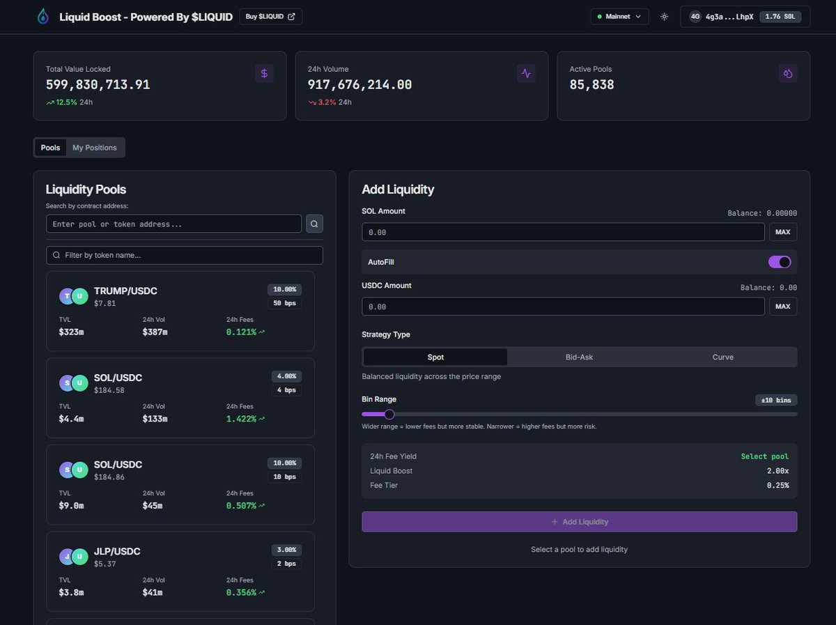The width and height of the screenshot is (836, 625).
Task: Expand the Mainnet network dropdown
Action: [619, 17]
